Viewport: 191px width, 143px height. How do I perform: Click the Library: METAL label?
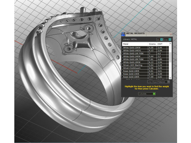(130, 39)
